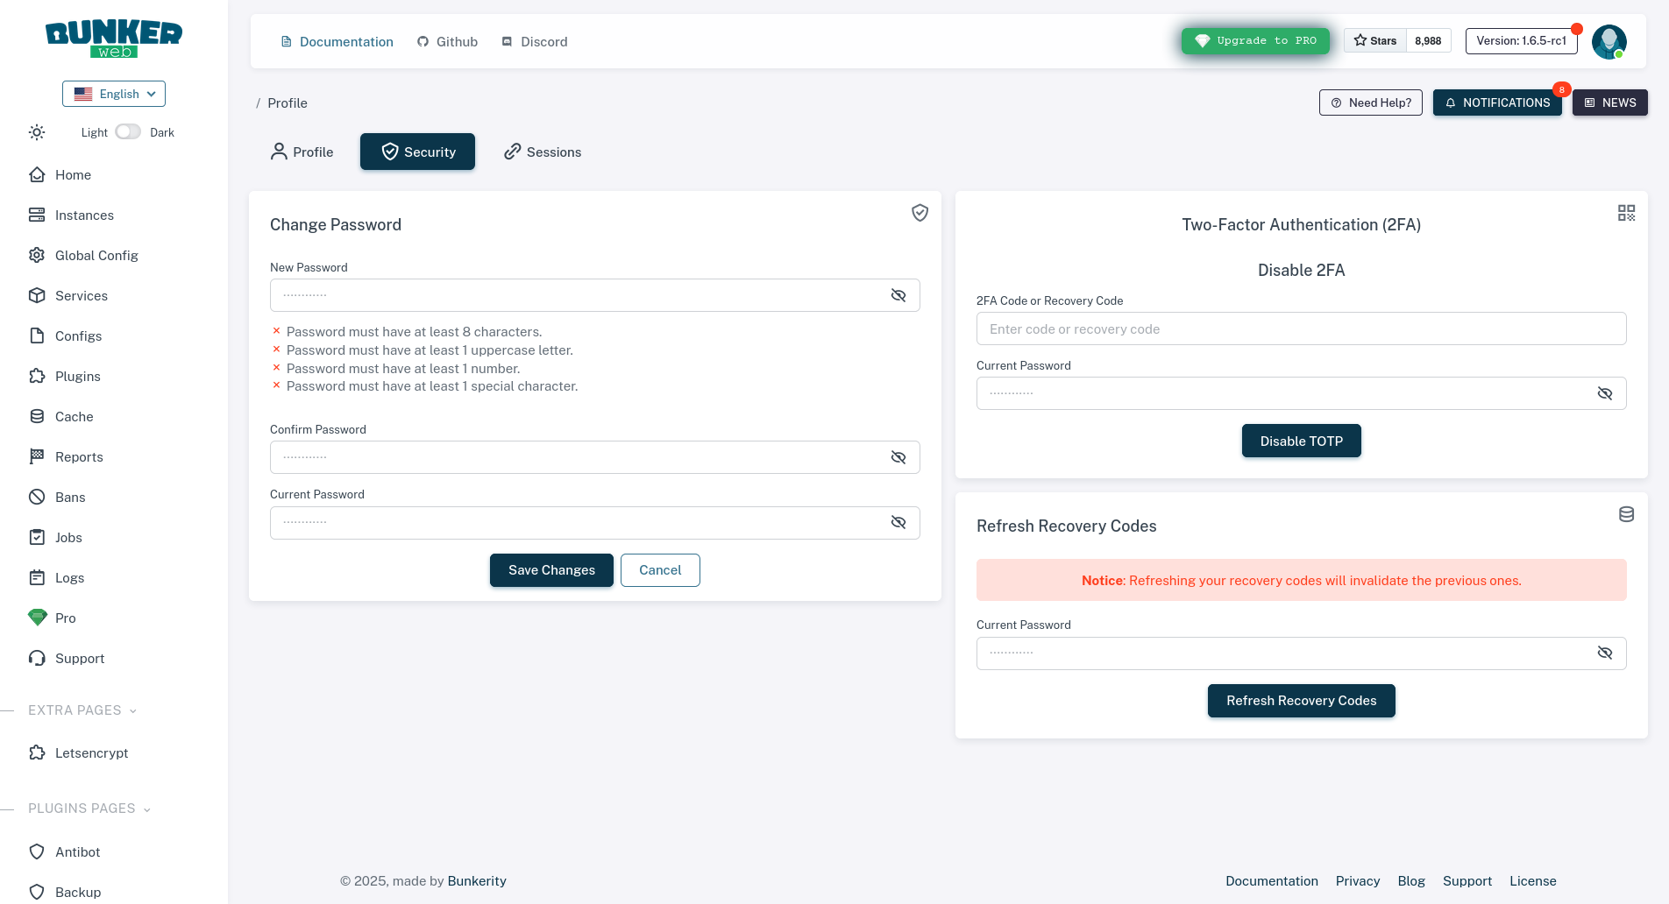Switch to the Profile tab

point(302,152)
